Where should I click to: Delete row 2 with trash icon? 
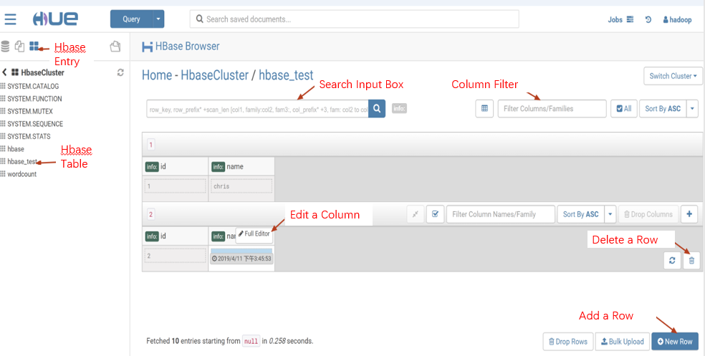(x=691, y=260)
